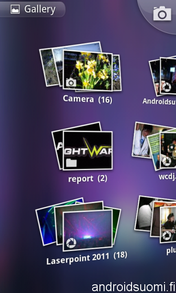This screenshot has width=176, height=293.
Task: Click folder badge on report album
Action: (71, 163)
